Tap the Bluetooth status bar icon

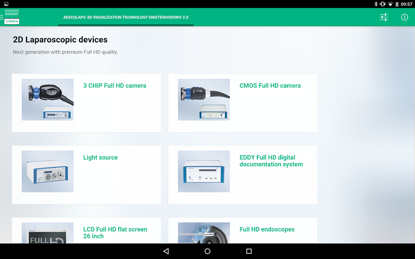pos(376,4)
